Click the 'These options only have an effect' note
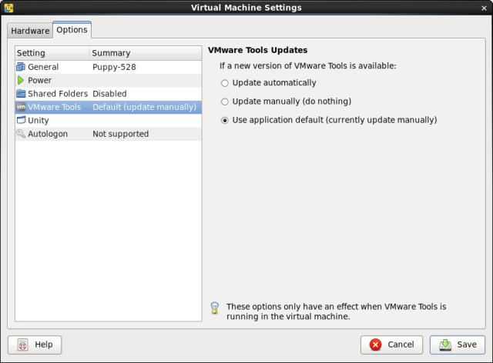The image size is (493, 363). tap(336, 311)
